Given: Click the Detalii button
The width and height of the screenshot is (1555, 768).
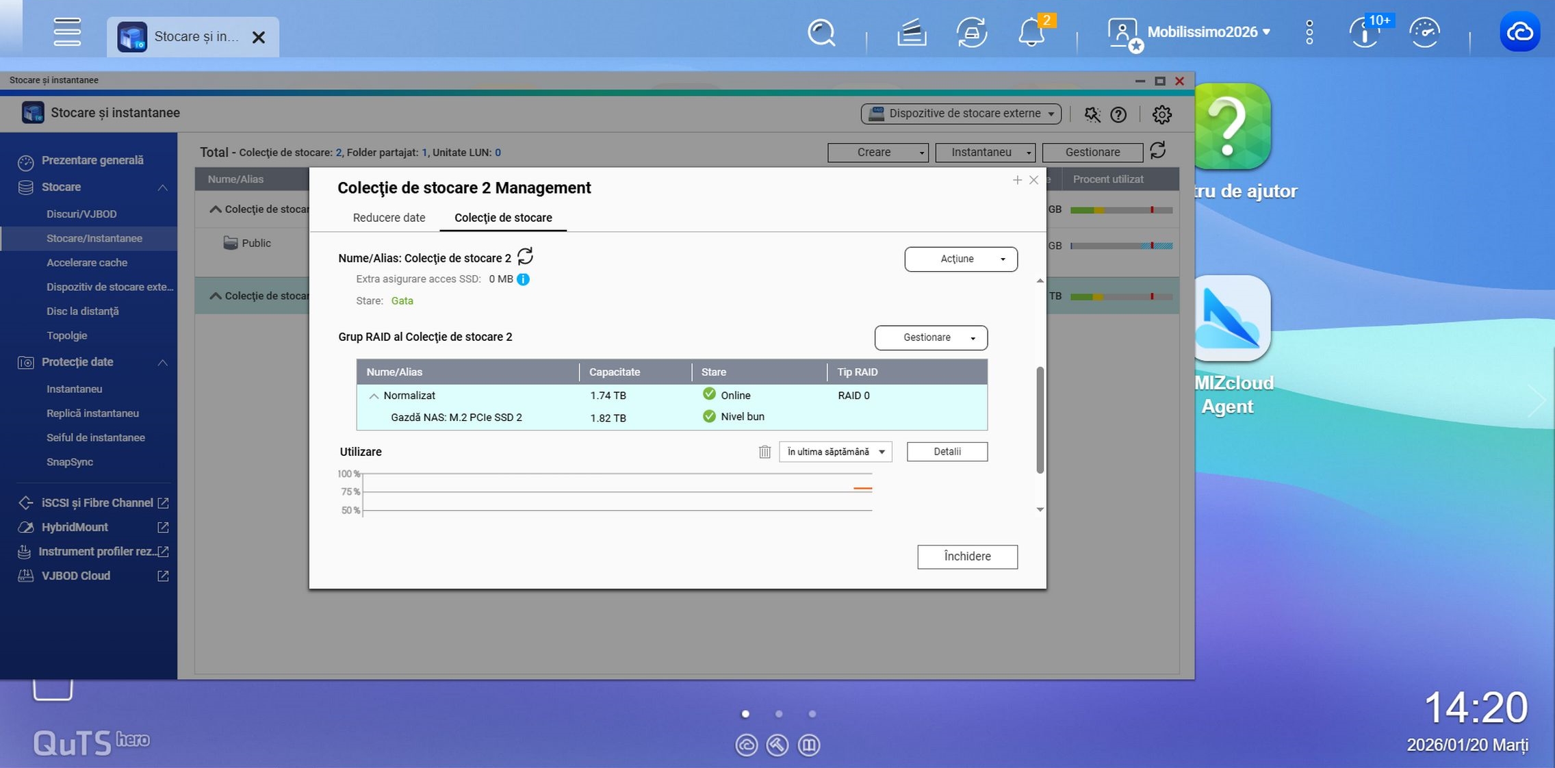Looking at the screenshot, I should [x=947, y=452].
